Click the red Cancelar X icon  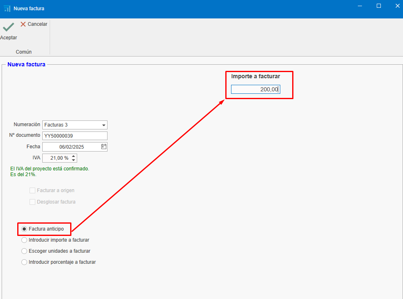23,24
